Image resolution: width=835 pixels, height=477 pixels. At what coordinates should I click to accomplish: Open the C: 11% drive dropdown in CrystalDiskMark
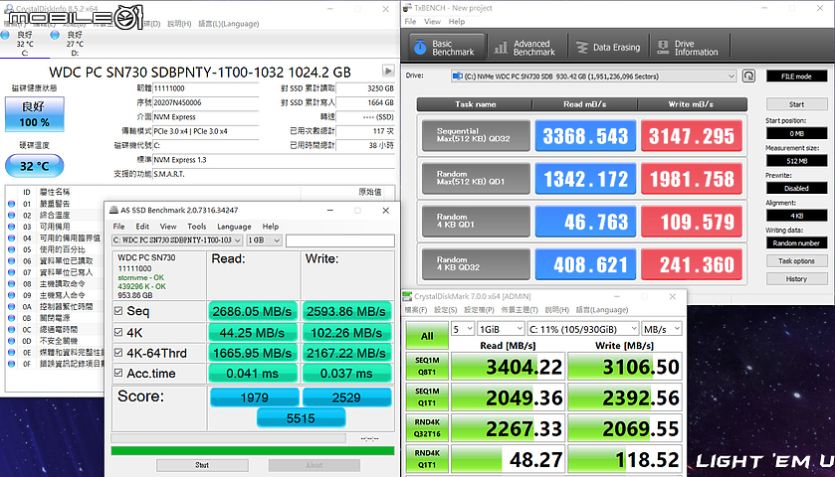point(582,329)
